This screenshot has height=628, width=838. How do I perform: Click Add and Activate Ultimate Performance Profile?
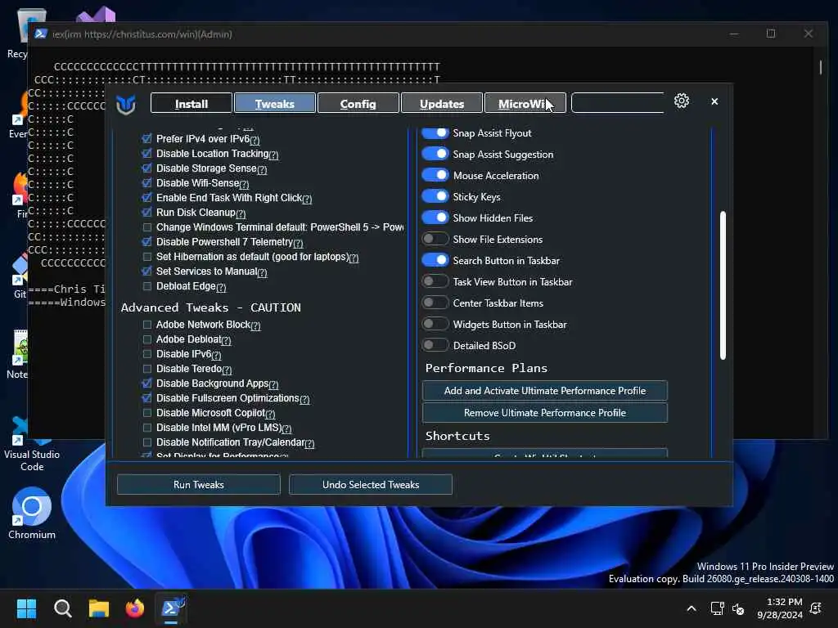click(544, 390)
